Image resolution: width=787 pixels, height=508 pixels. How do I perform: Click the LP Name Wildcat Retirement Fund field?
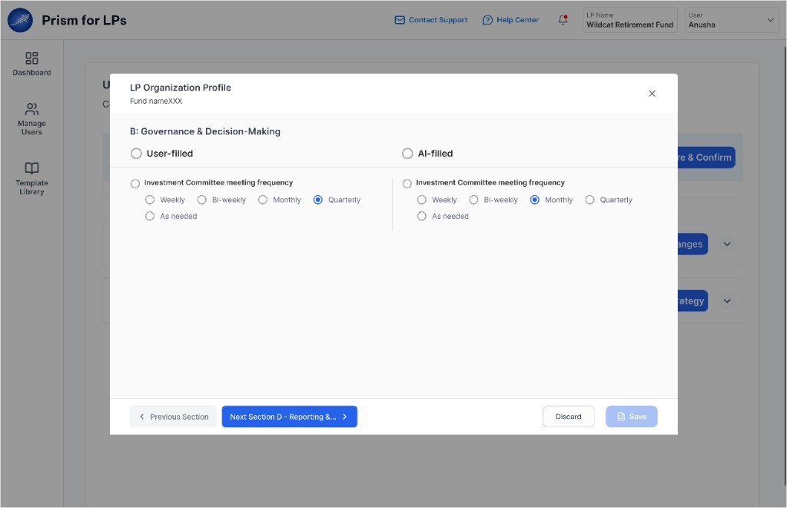630,20
